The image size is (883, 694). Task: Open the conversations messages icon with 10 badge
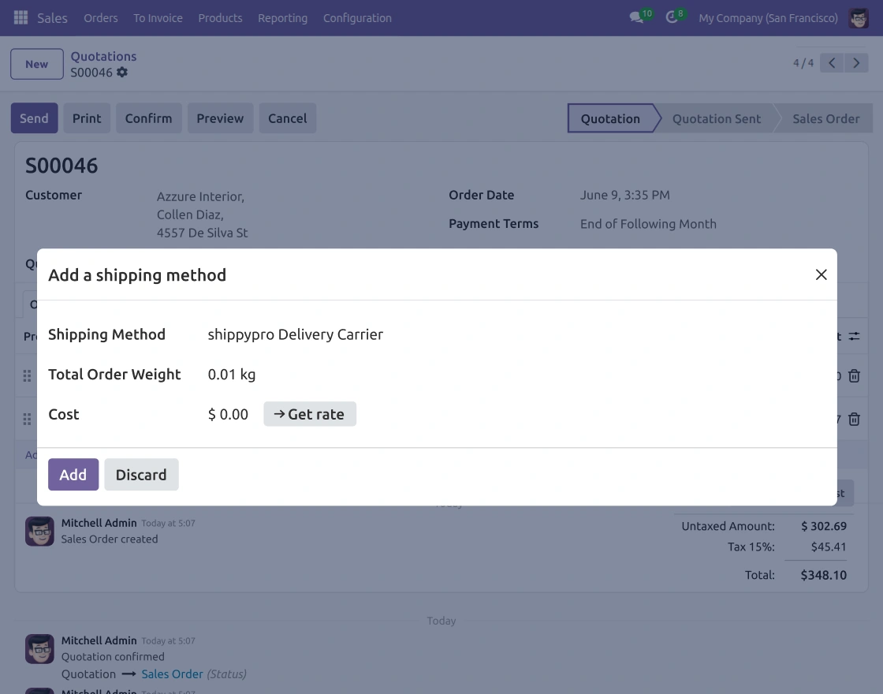(637, 17)
